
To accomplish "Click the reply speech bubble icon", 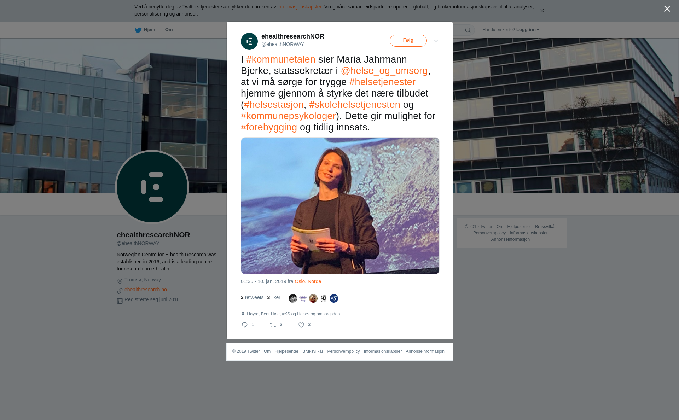I will (x=245, y=325).
